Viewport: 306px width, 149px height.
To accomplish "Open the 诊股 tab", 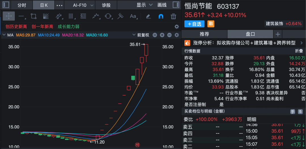I will 106,5.
